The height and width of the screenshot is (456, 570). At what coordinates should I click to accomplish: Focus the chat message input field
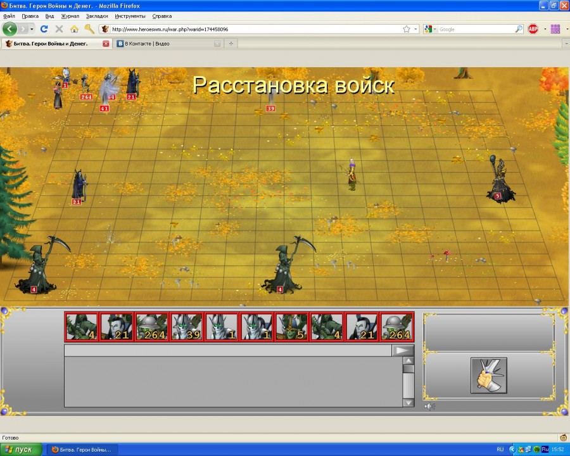[228, 350]
